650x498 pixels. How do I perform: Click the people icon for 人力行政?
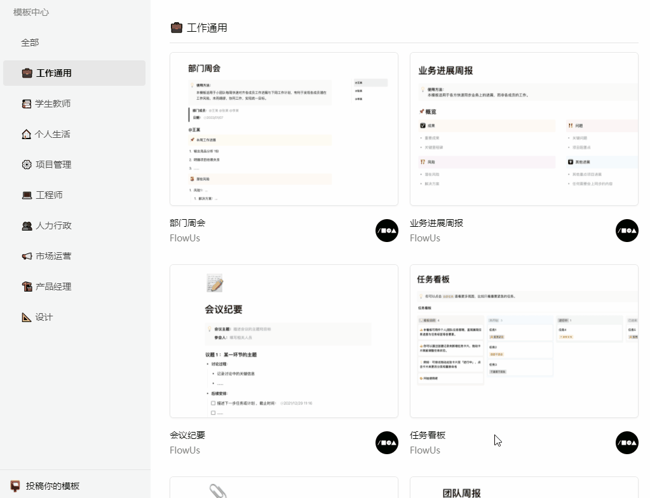(x=27, y=225)
